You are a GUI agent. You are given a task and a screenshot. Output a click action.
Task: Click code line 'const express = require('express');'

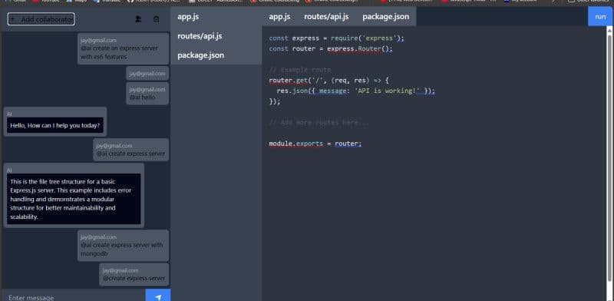(336, 38)
